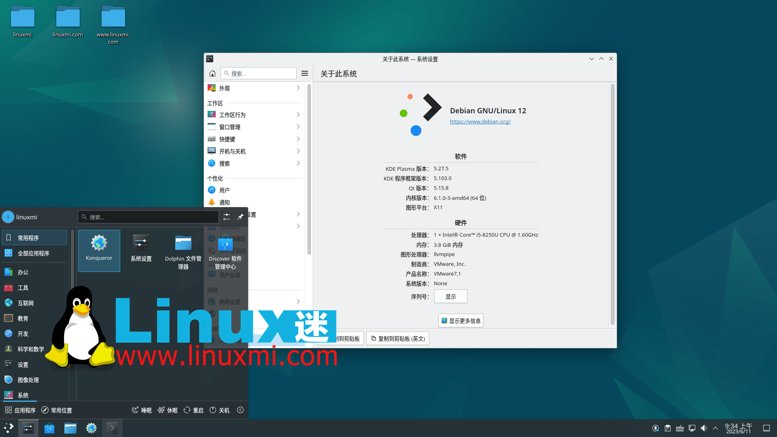The image size is (777, 437).
Task: Click the 重启 restart button
Action: [x=193, y=410]
